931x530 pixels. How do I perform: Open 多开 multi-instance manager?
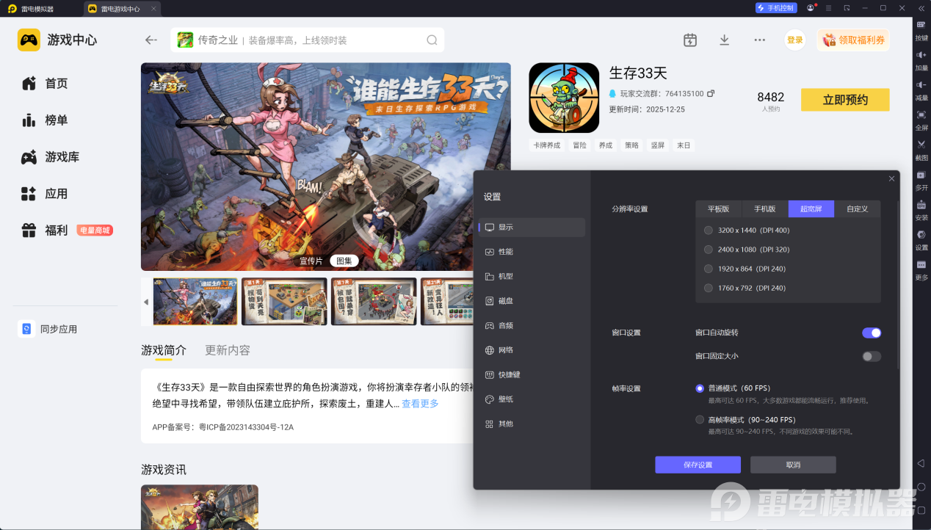(921, 181)
